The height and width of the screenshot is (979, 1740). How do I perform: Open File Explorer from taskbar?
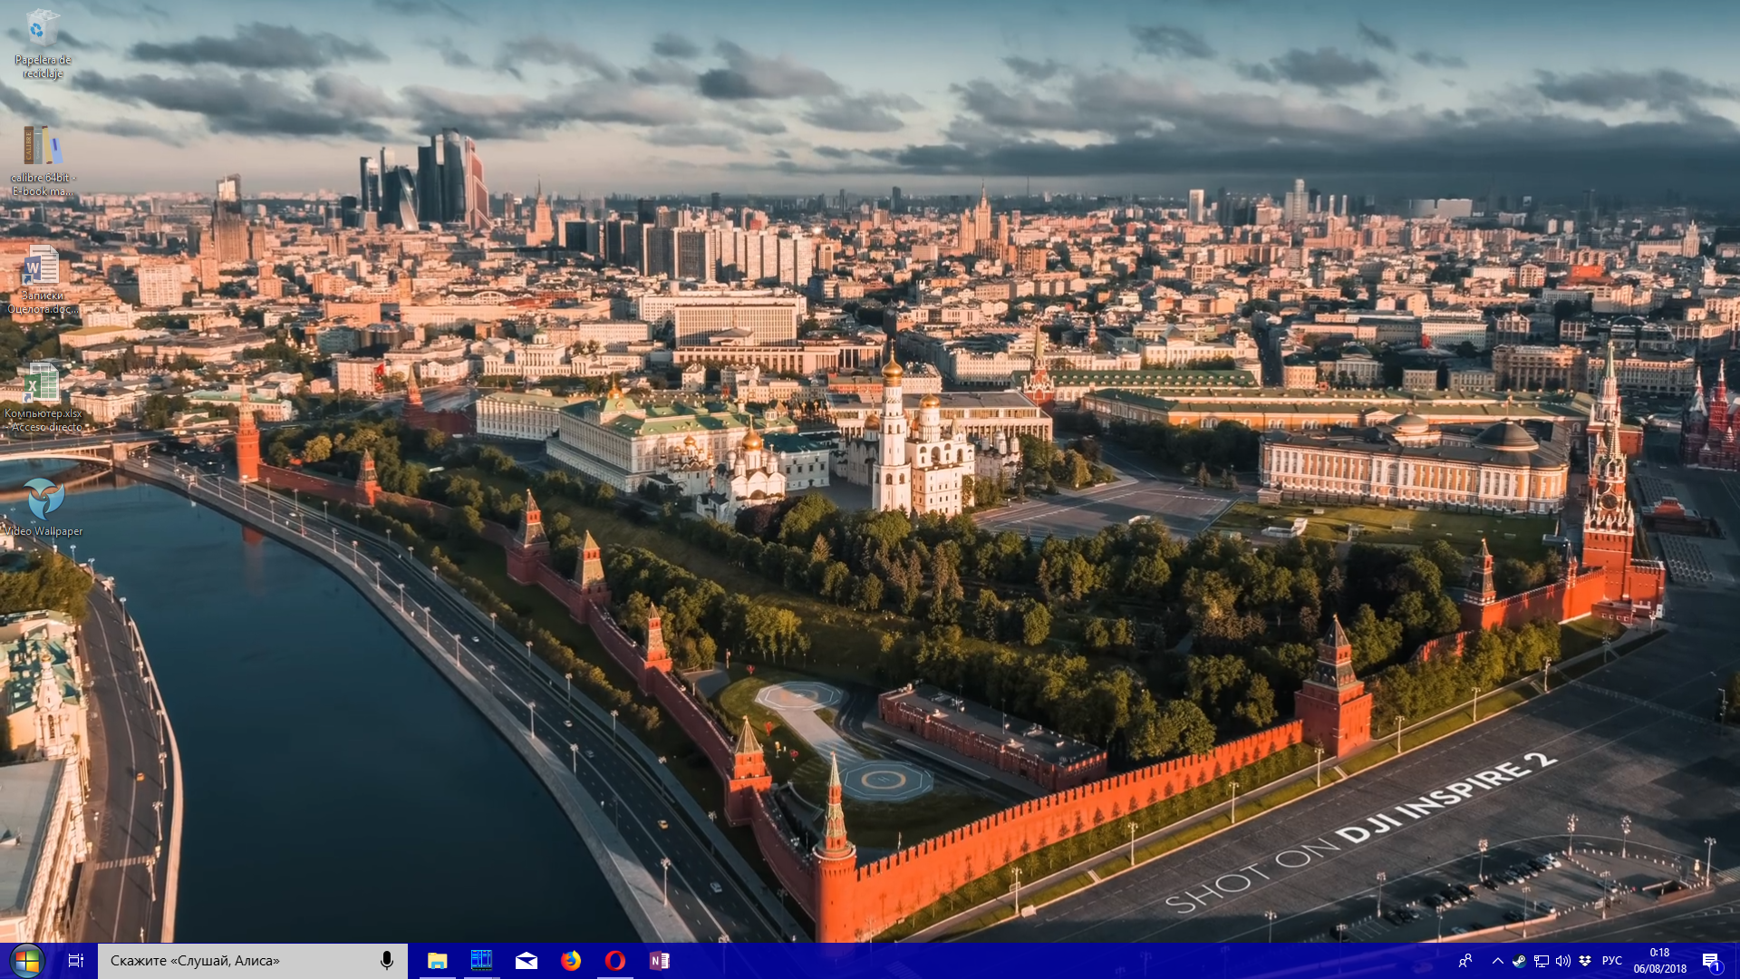click(x=438, y=961)
